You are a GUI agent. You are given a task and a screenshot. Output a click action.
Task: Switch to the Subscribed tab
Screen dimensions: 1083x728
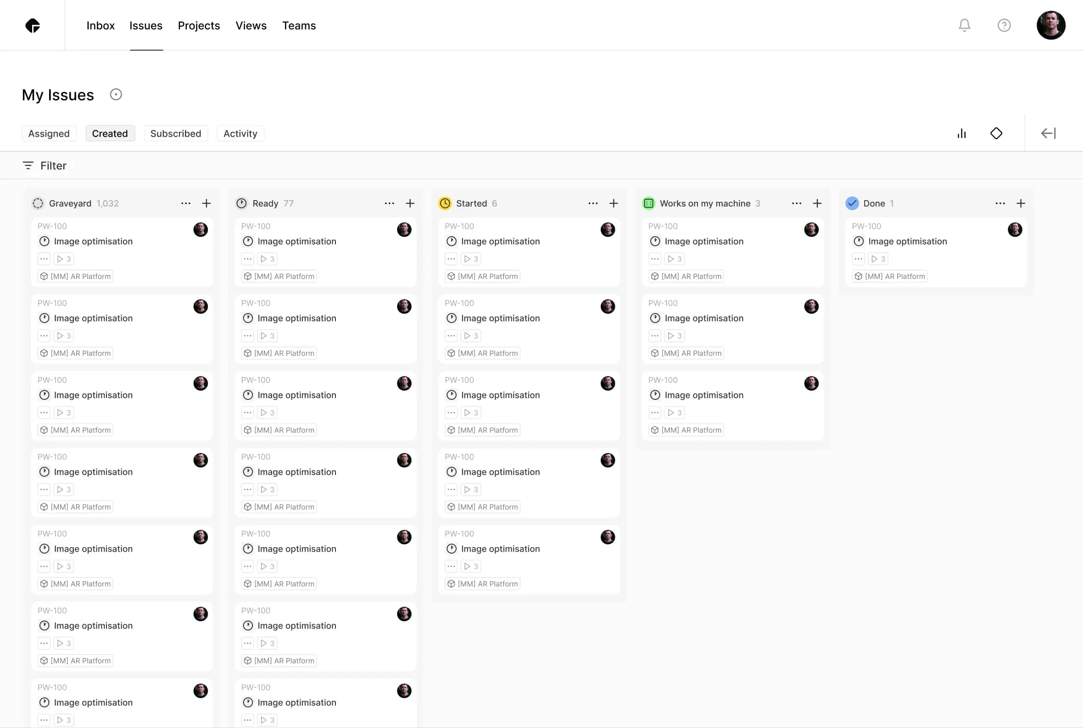point(176,133)
